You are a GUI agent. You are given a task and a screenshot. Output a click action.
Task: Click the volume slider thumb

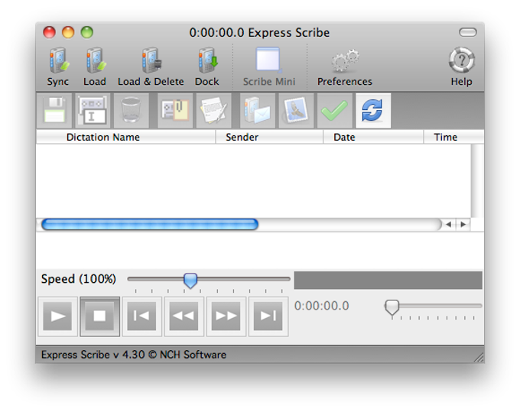[x=392, y=307]
